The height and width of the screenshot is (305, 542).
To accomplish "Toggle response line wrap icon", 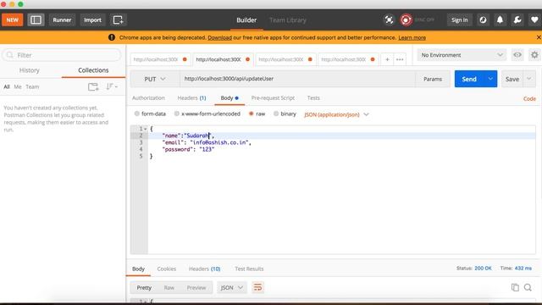I will [257, 287].
